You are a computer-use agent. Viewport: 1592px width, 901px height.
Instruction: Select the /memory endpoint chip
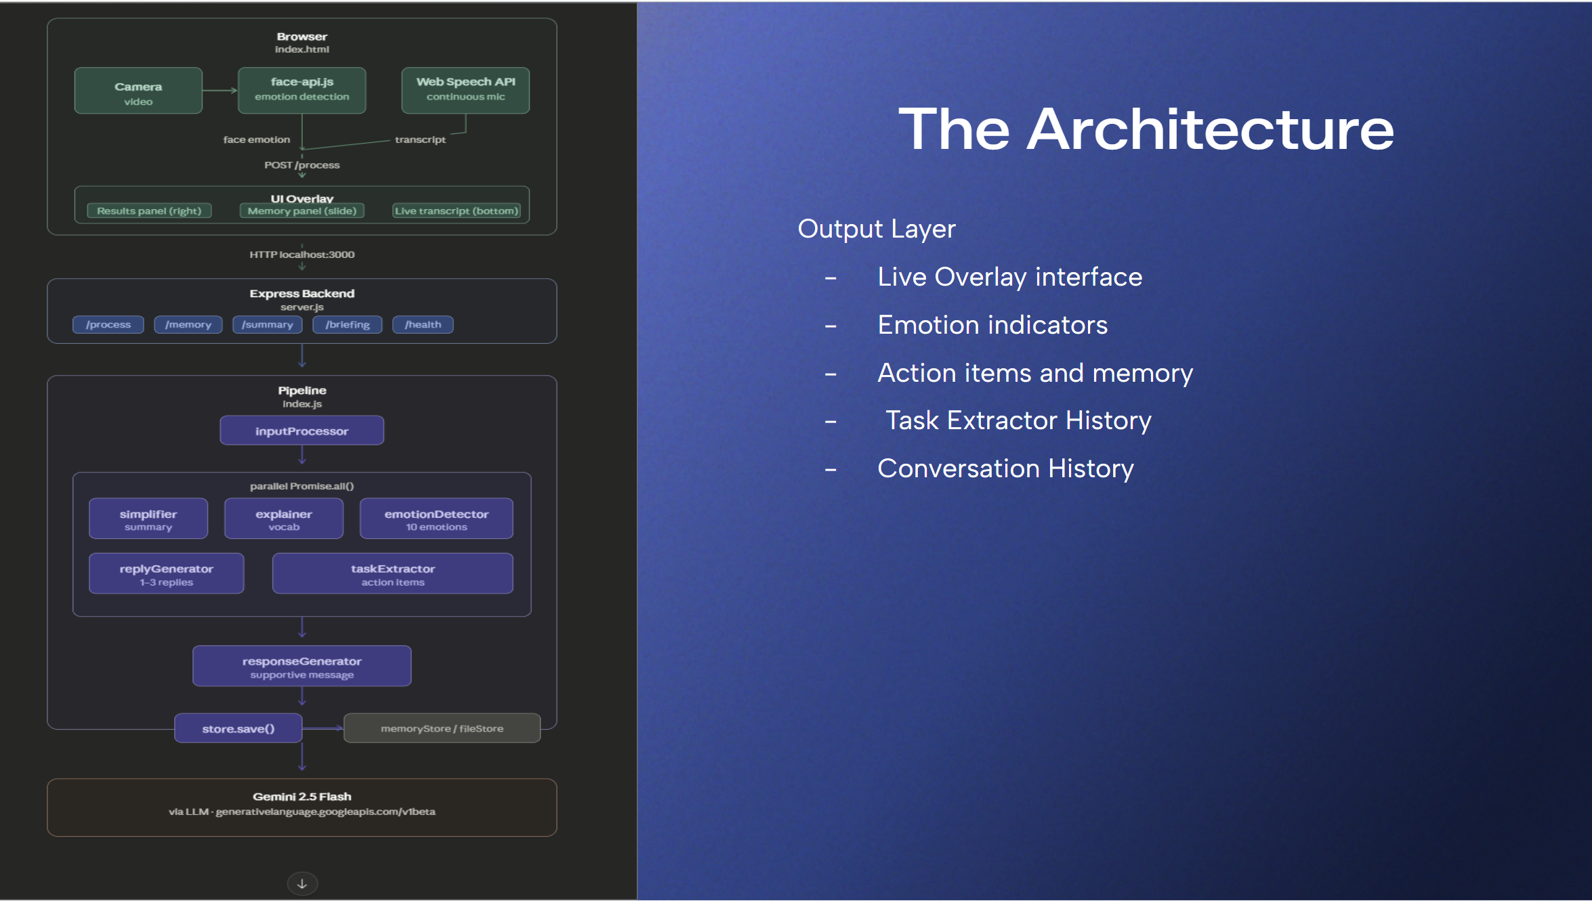coord(188,325)
